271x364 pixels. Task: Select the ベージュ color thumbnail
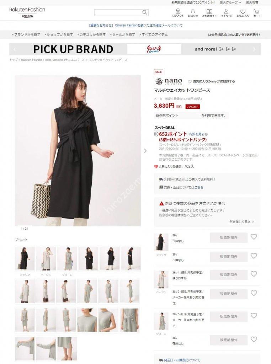click(x=46, y=258)
